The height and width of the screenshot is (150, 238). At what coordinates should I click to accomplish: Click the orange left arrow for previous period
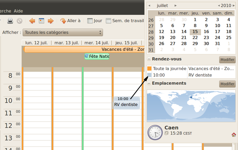point(32,21)
